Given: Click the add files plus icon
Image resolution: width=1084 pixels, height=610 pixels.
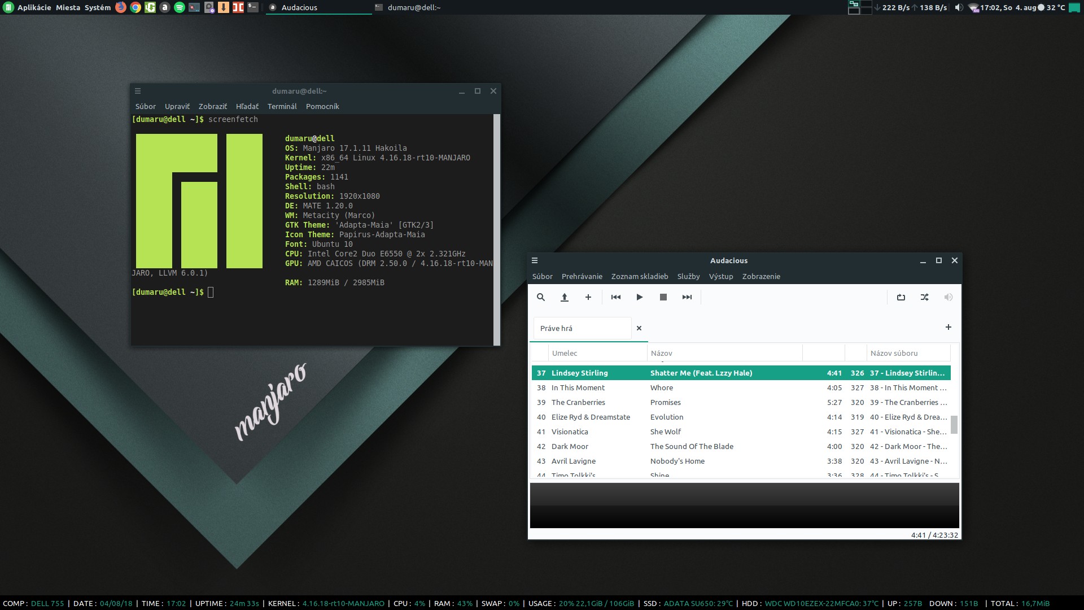Looking at the screenshot, I should tap(588, 297).
